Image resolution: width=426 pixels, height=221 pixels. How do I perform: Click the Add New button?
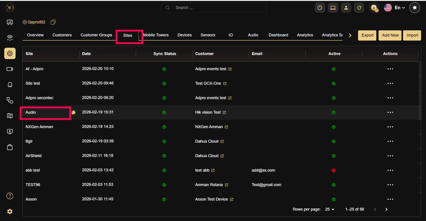click(390, 35)
